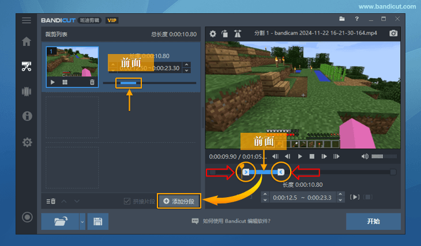421x246 pixels.
Task: Play the selected segment with the bracketed play button
Action: coord(355,197)
